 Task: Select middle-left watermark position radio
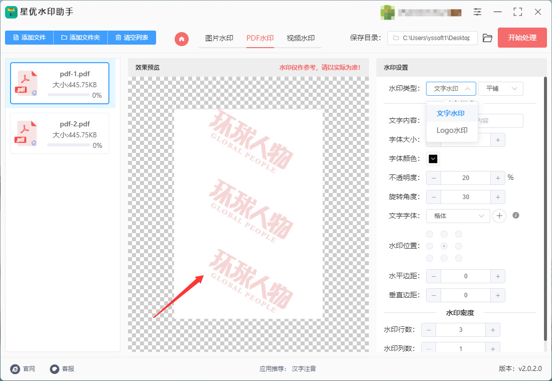430,246
